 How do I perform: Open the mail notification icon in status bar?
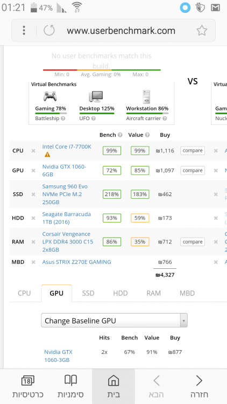[215, 8]
